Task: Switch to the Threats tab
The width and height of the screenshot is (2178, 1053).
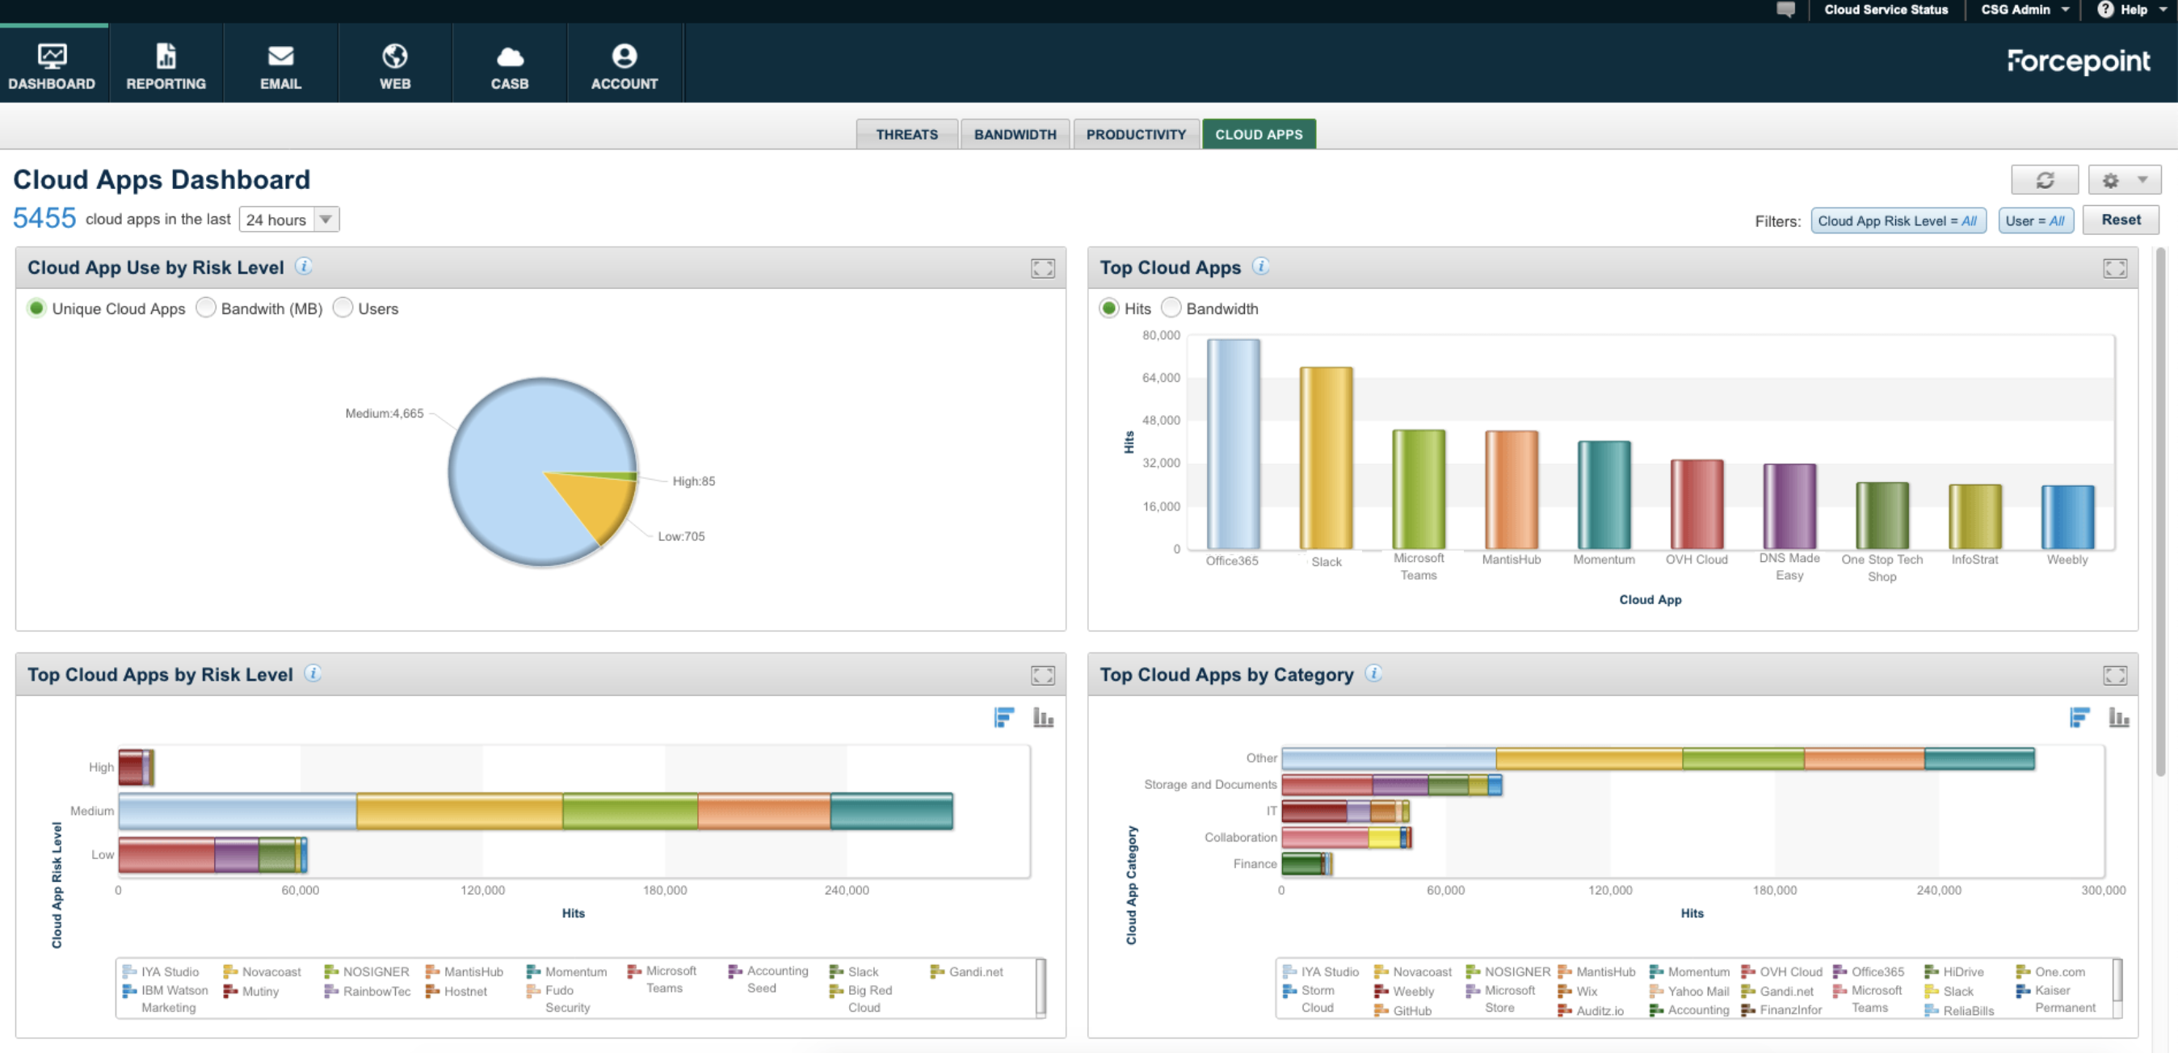Action: click(x=906, y=134)
